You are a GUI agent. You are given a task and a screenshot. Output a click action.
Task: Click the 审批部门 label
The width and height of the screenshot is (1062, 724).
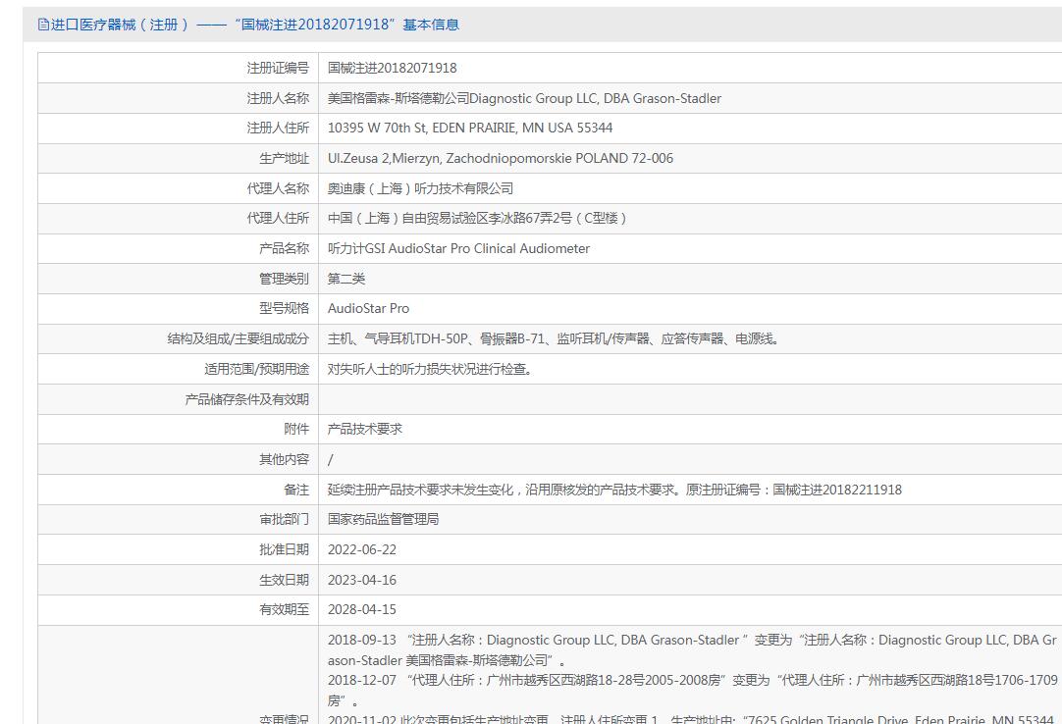click(284, 520)
